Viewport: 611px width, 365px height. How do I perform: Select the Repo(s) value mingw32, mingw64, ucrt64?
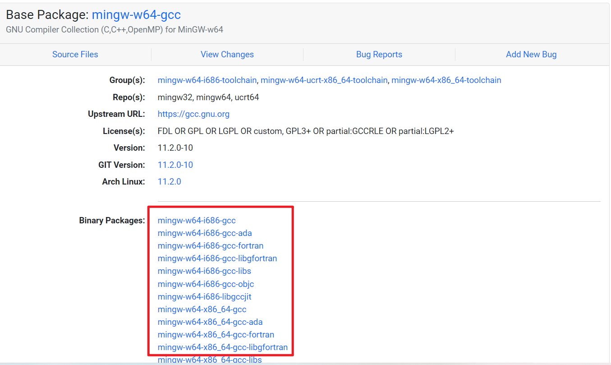pos(208,97)
